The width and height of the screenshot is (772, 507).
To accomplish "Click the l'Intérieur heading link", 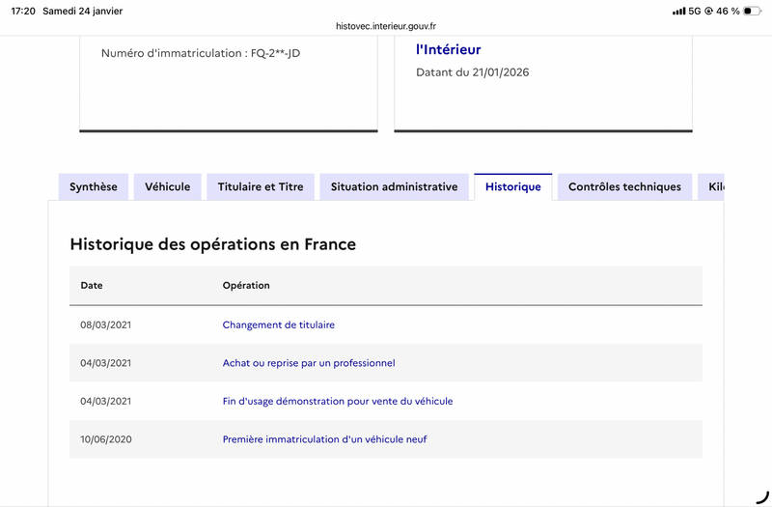I will click(448, 50).
